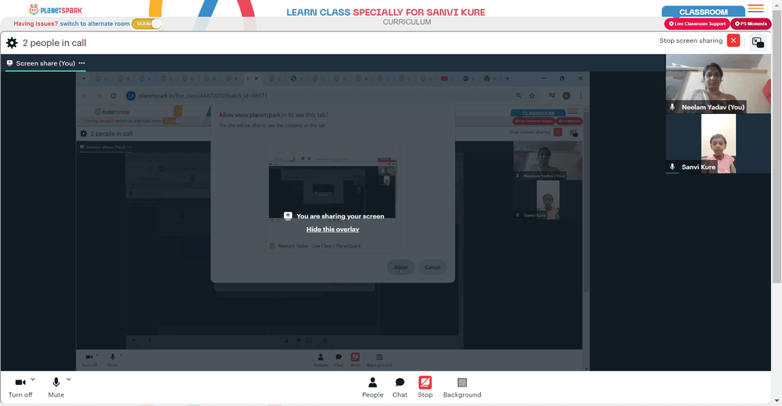Click the '2 people in call' text
This screenshot has height=406, width=782.
55,43
